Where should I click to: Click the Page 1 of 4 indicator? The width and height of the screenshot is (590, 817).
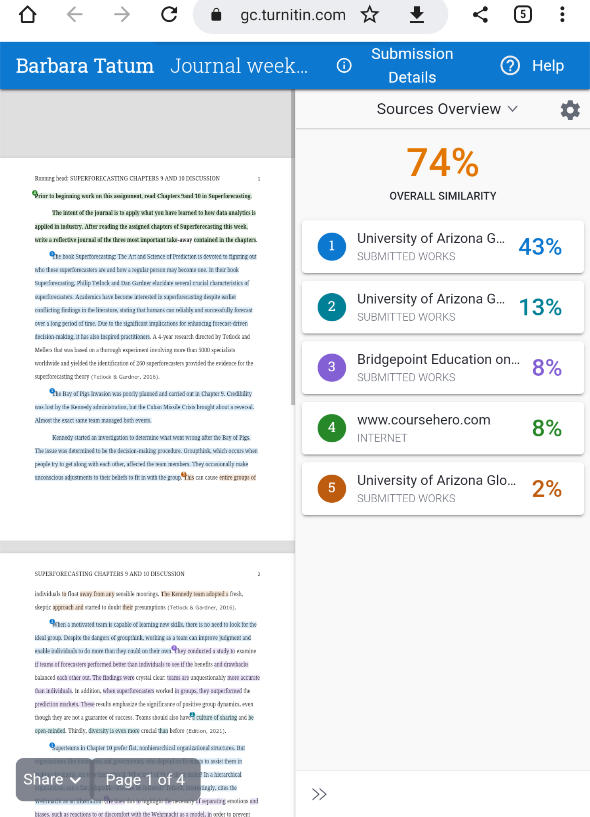[146, 780]
